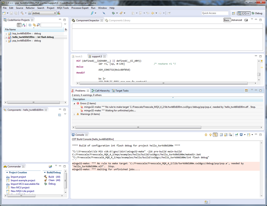Switch to Advanced view in Component Inspector
Image resolution: width=267 pixels, height=206 pixels.
[237, 20]
